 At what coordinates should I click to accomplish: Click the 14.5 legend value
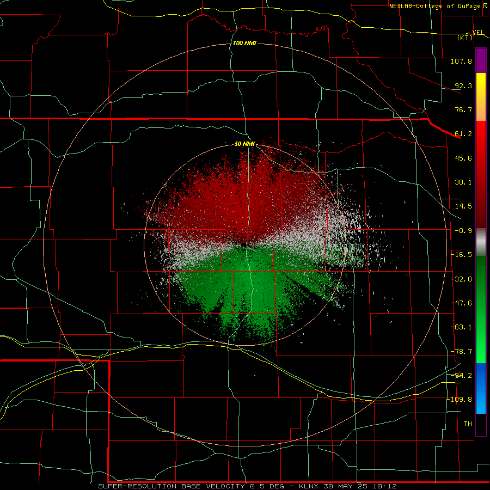463,206
